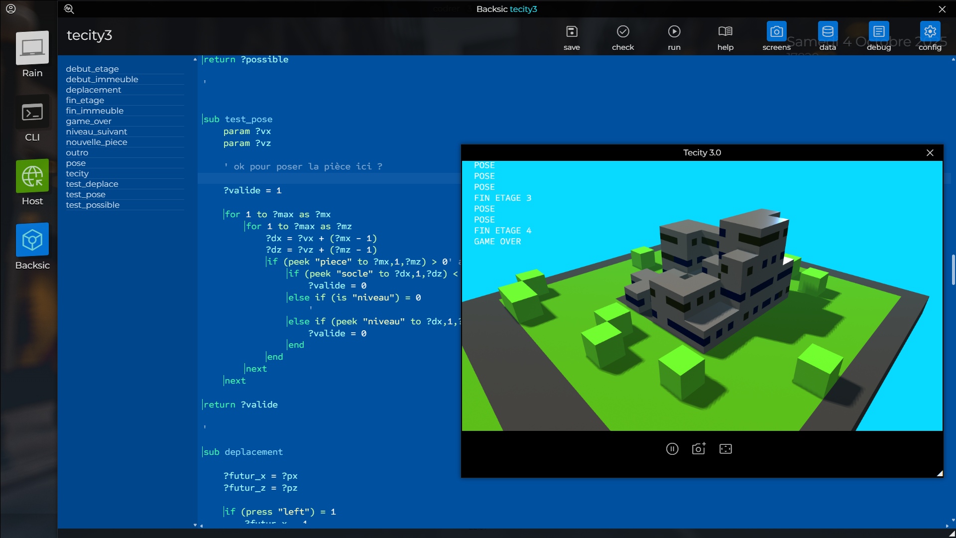Pause the running Tecity game
Viewport: 956px width, 538px height.
pyautogui.click(x=672, y=449)
